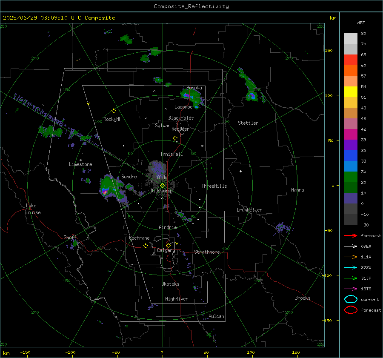Click the yellow diamond marker below RedDeer
This screenshot has height=358, width=383.
[175, 138]
